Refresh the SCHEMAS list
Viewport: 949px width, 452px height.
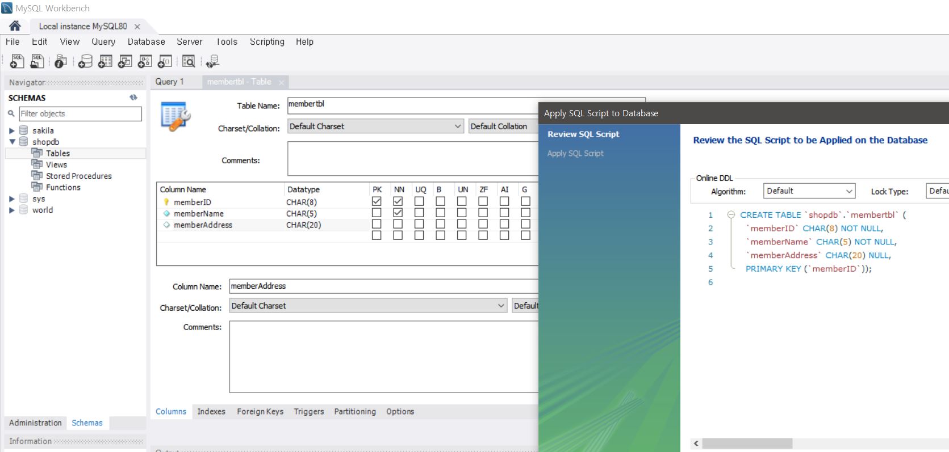click(x=133, y=98)
